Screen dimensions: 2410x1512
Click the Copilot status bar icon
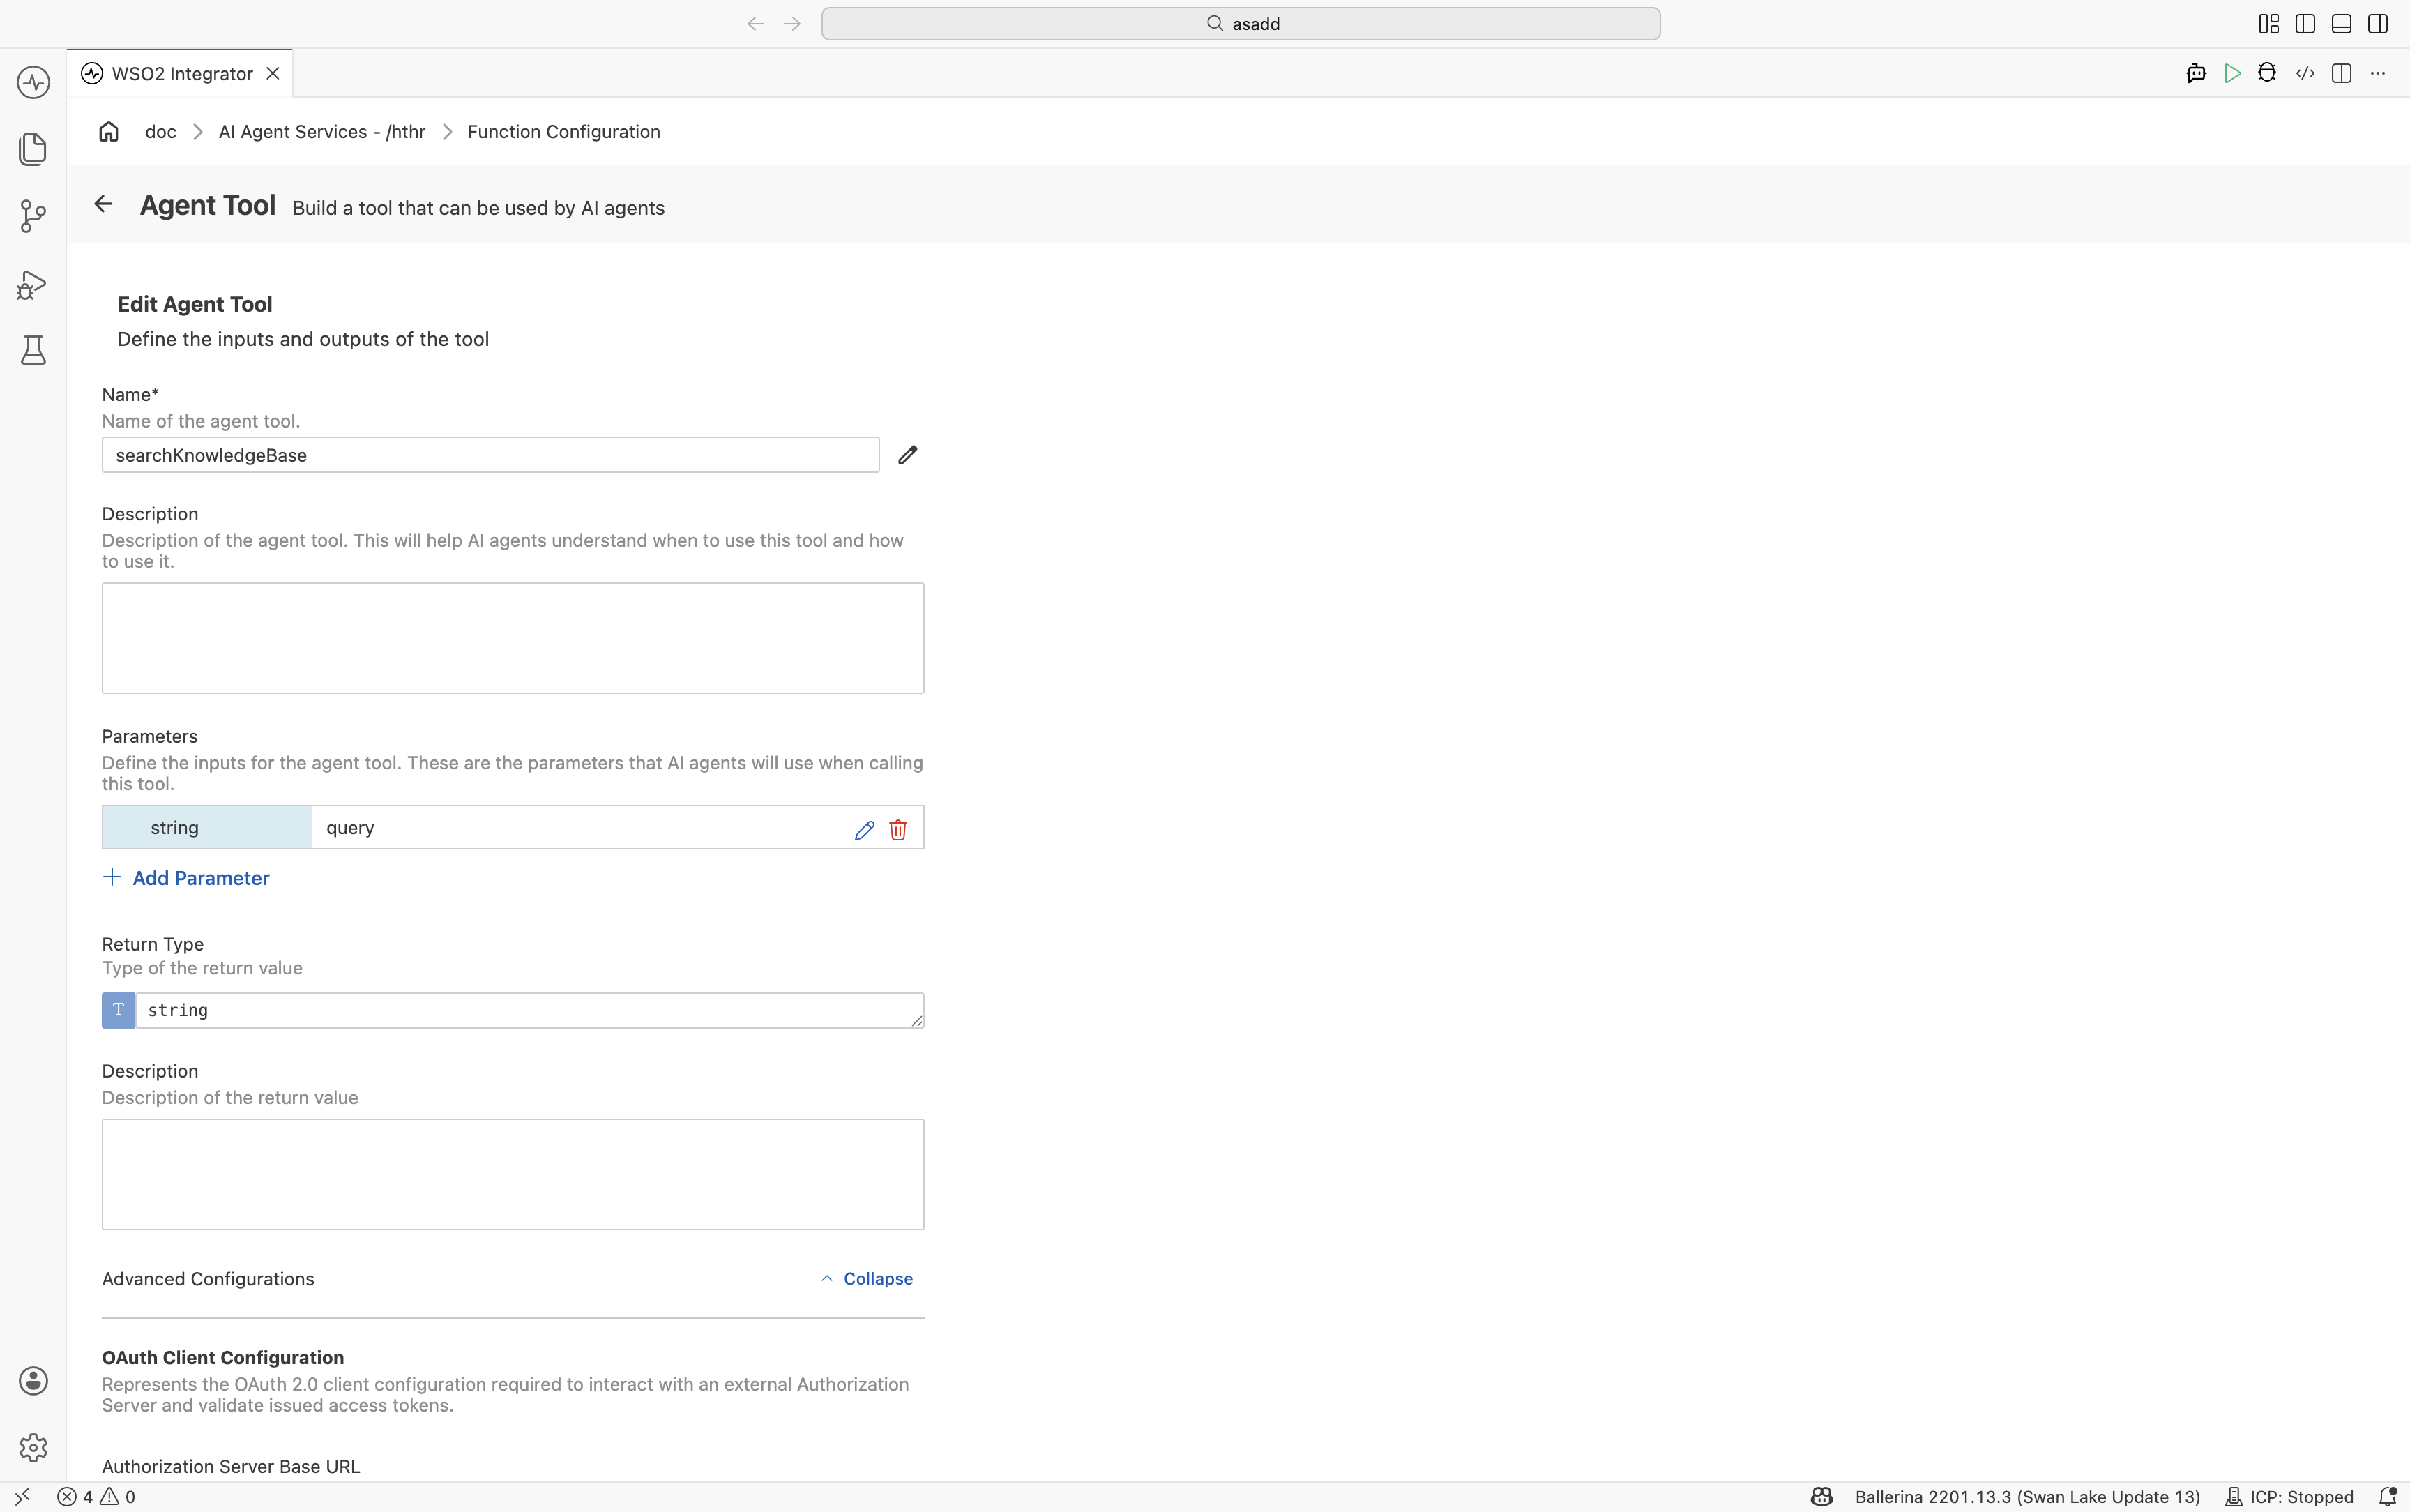pos(1821,1497)
